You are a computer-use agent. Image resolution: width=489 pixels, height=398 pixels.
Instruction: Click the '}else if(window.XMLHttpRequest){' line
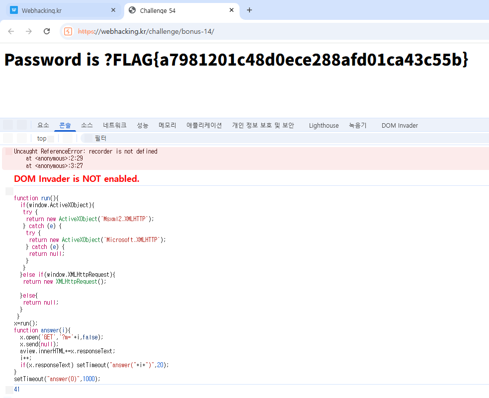(68, 274)
